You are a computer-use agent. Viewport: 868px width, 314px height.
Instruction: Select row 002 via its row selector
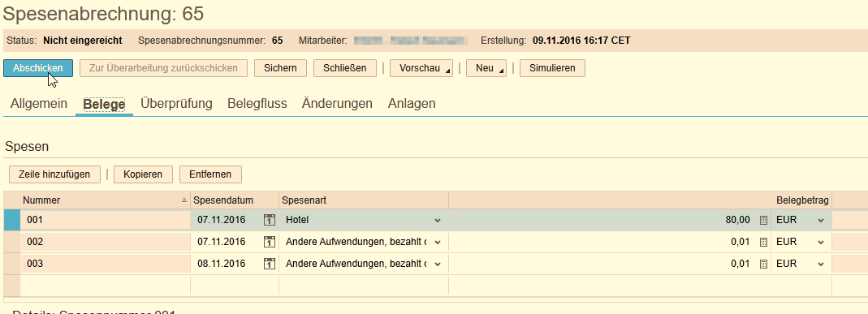(11, 242)
